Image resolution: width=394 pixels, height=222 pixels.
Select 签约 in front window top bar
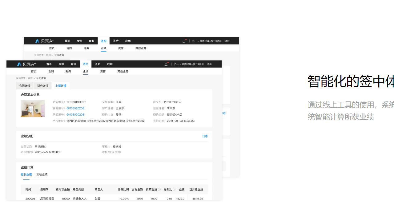[86, 64]
